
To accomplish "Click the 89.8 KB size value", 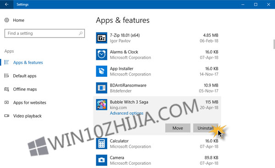I will (x=211, y=157).
